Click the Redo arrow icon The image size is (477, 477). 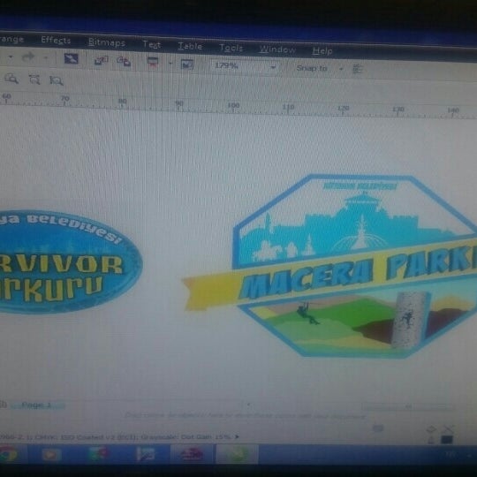click(x=28, y=57)
